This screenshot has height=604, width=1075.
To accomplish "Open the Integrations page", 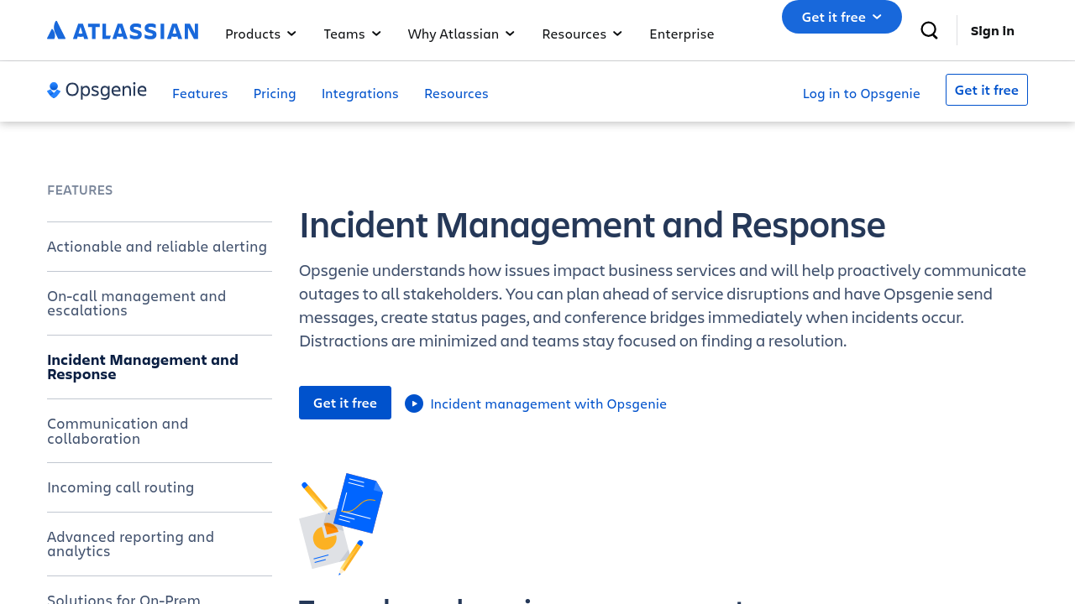I will click(359, 93).
